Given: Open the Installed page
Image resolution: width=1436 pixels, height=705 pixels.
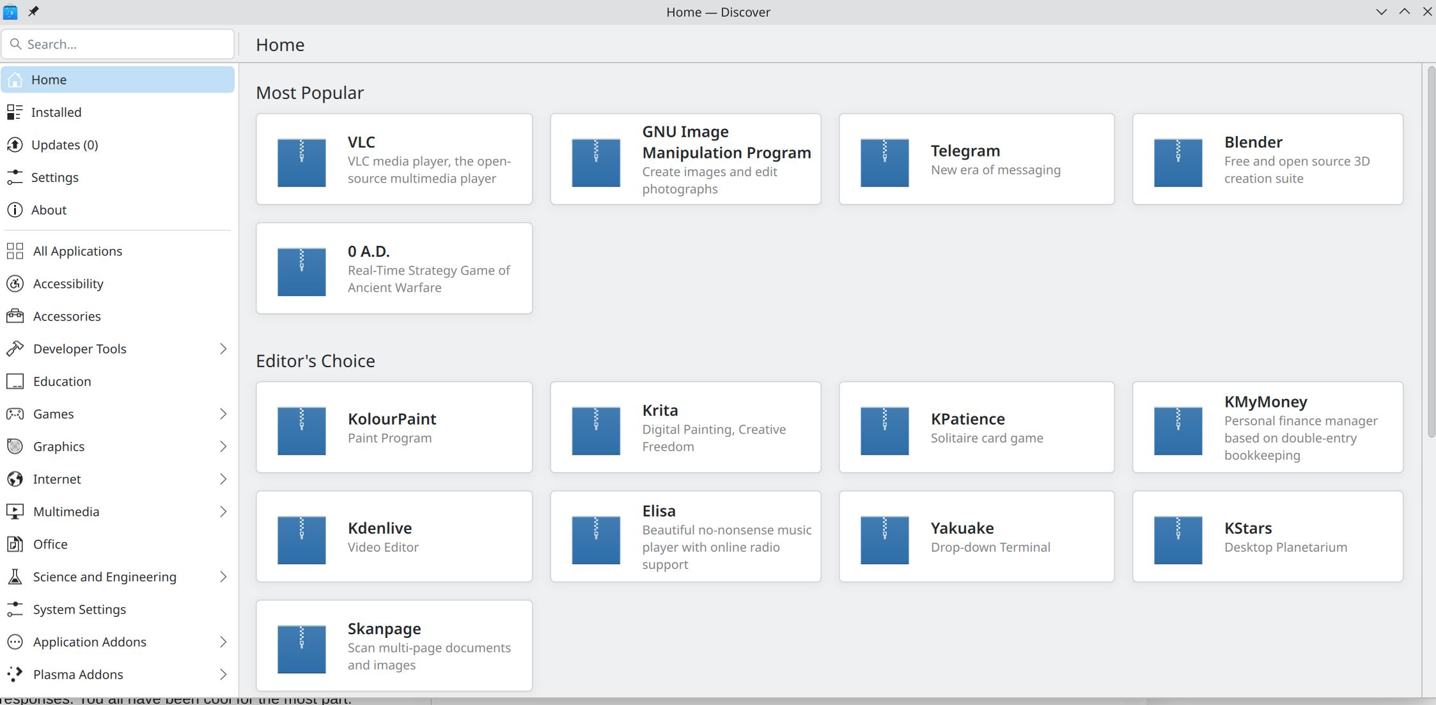Looking at the screenshot, I should tap(118, 112).
